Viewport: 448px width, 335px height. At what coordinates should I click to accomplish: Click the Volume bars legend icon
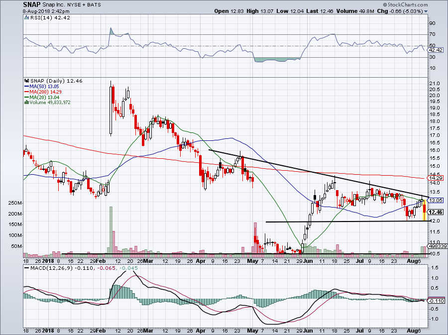26,103
